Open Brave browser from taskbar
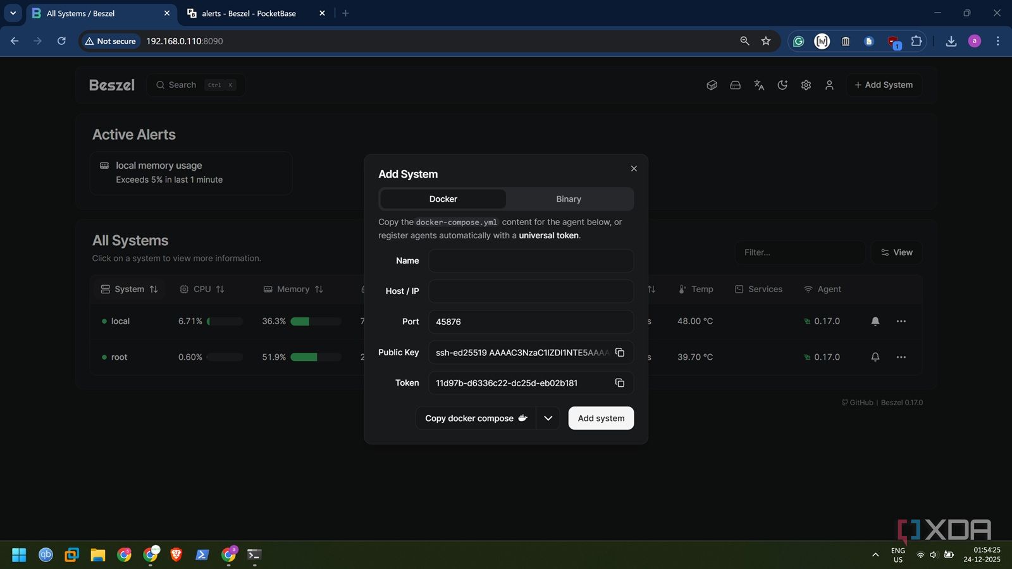 176,554
